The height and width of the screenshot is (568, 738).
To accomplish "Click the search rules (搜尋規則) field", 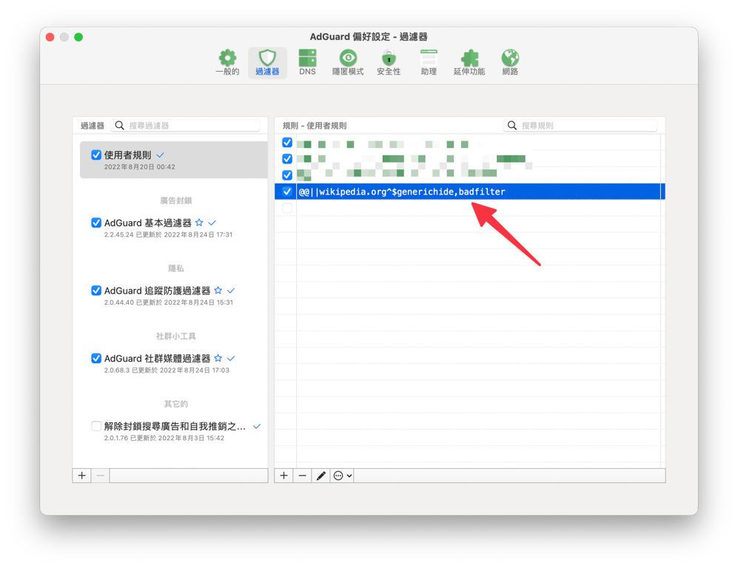I will 580,126.
